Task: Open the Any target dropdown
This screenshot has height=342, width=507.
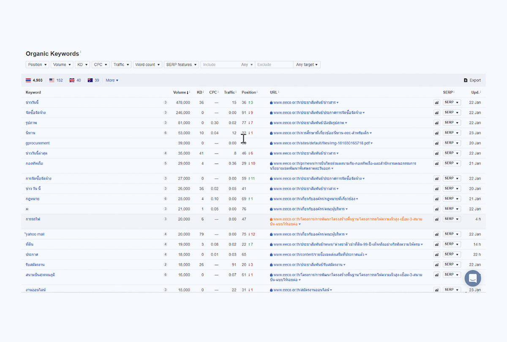Action: point(307,65)
